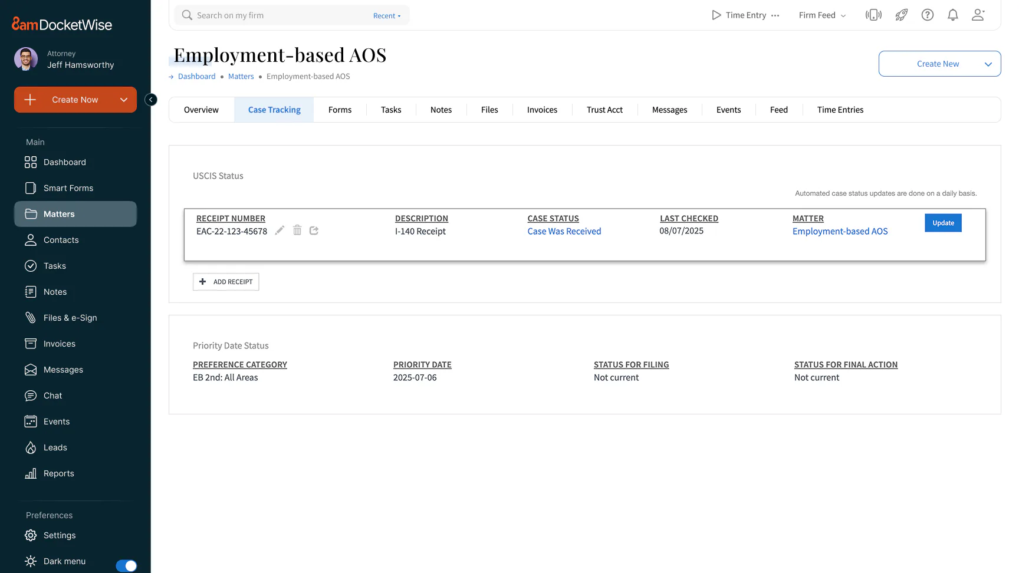Open the notifications bell icon
This screenshot has width=1019, height=573.
(x=952, y=15)
